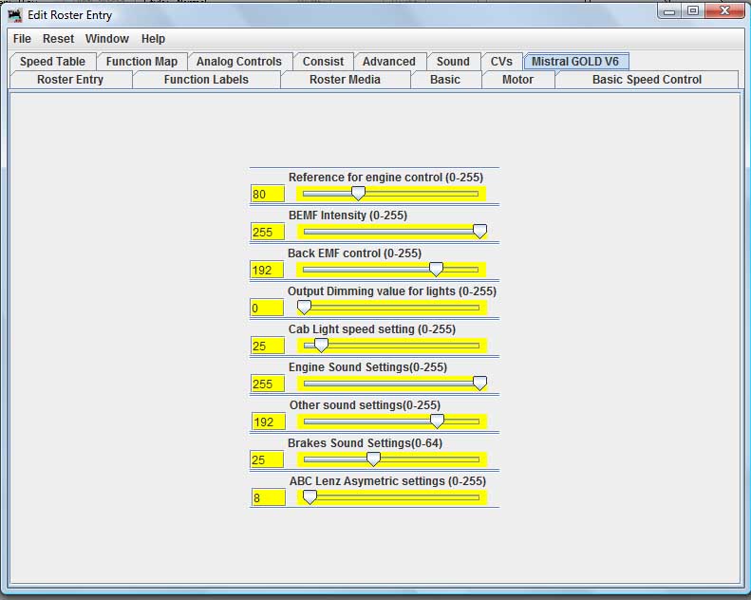Switch to the Sound tab
The height and width of the screenshot is (600, 751).
[453, 62]
